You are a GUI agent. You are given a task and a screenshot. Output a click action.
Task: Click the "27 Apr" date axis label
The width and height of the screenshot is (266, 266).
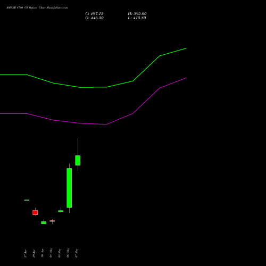(x=26, y=253)
